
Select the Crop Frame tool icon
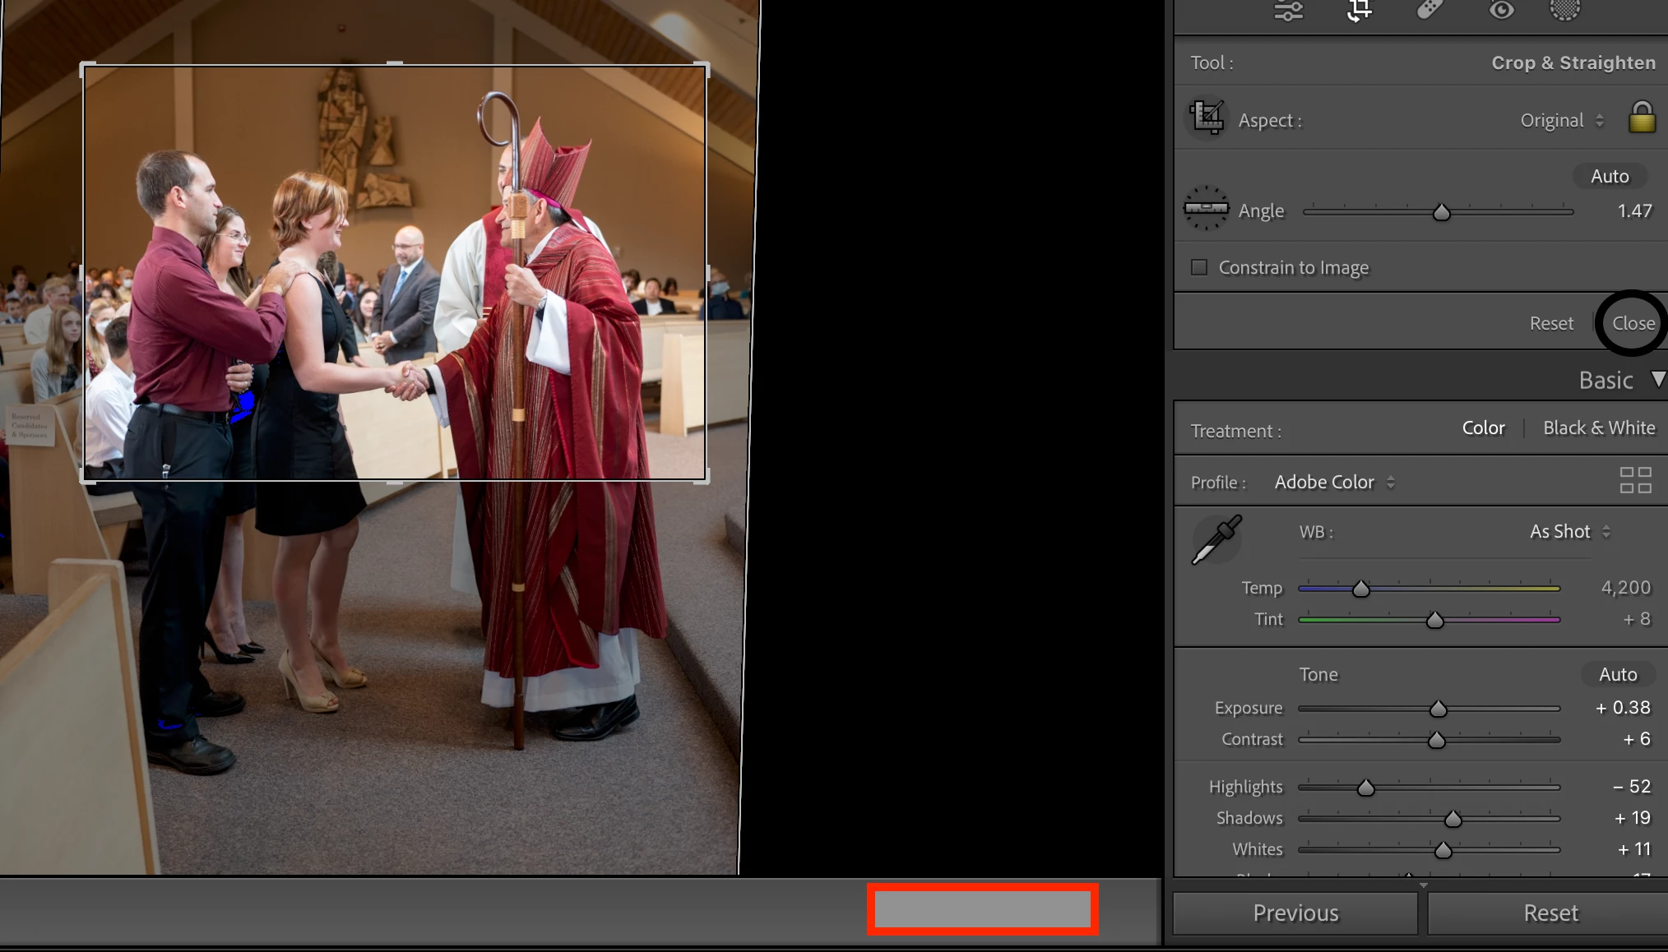[1207, 118]
